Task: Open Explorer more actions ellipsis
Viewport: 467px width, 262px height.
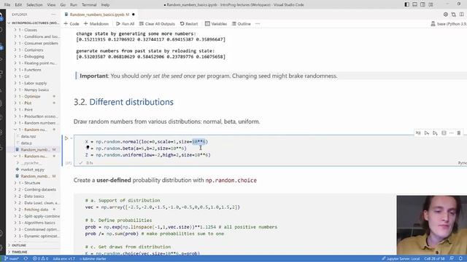Action: [53, 15]
